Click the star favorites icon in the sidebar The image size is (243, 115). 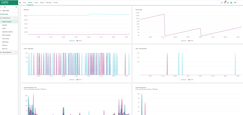tap(1, 7)
